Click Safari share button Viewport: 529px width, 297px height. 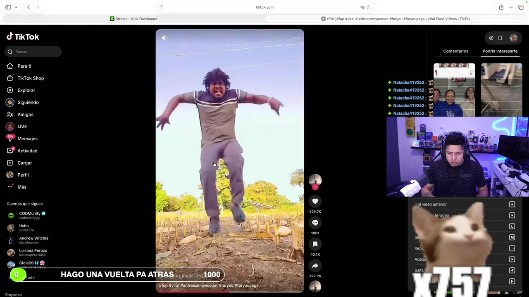tap(501, 7)
